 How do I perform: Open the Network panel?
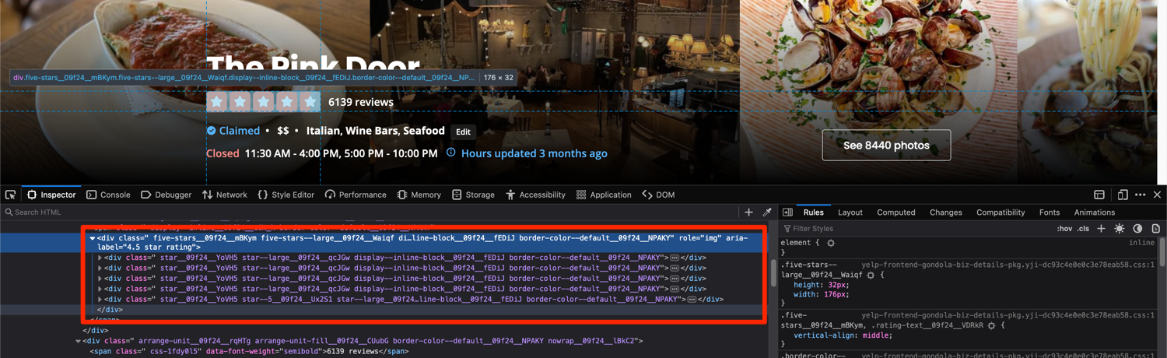(224, 195)
